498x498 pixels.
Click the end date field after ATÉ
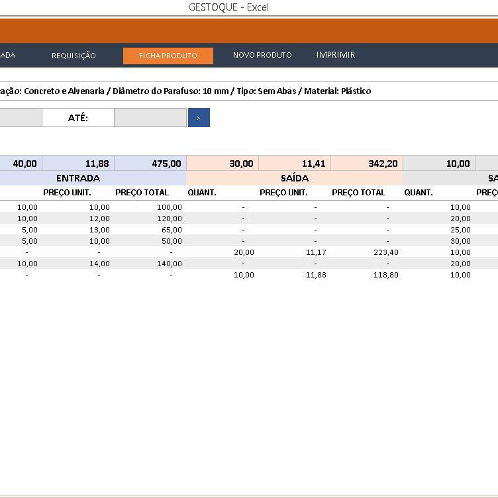(x=150, y=118)
